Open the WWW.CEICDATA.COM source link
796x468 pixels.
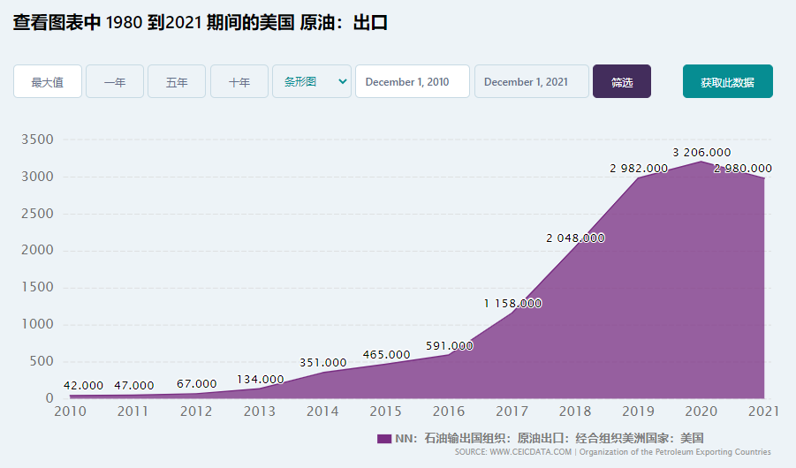pos(530,452)
